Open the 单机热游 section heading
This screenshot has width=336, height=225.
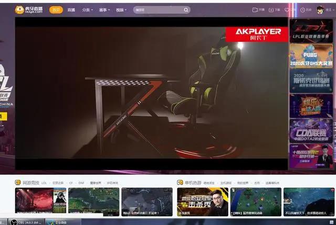coord(193,183)
